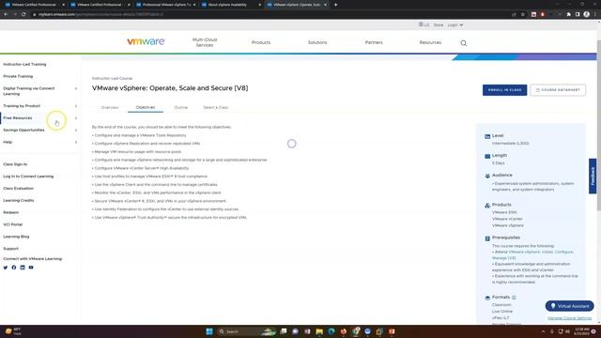Open File Explorer from the taskbar
The width and height of the screenshot is (601, 338).
(x=319, y=331)
